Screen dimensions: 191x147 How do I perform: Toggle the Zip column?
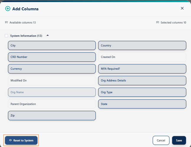click(52, 116)
